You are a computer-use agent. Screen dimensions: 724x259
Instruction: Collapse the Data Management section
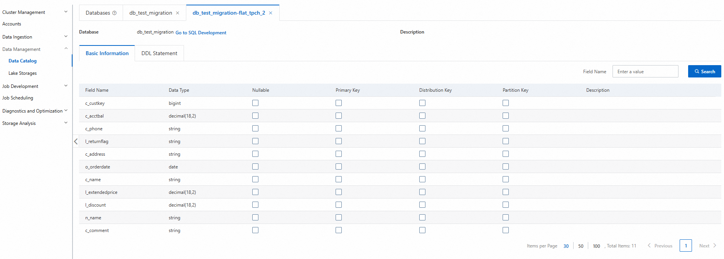66,49
